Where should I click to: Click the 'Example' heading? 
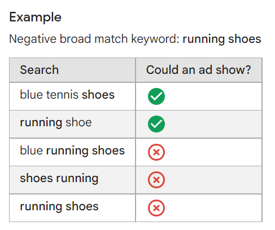coord(36,17)
